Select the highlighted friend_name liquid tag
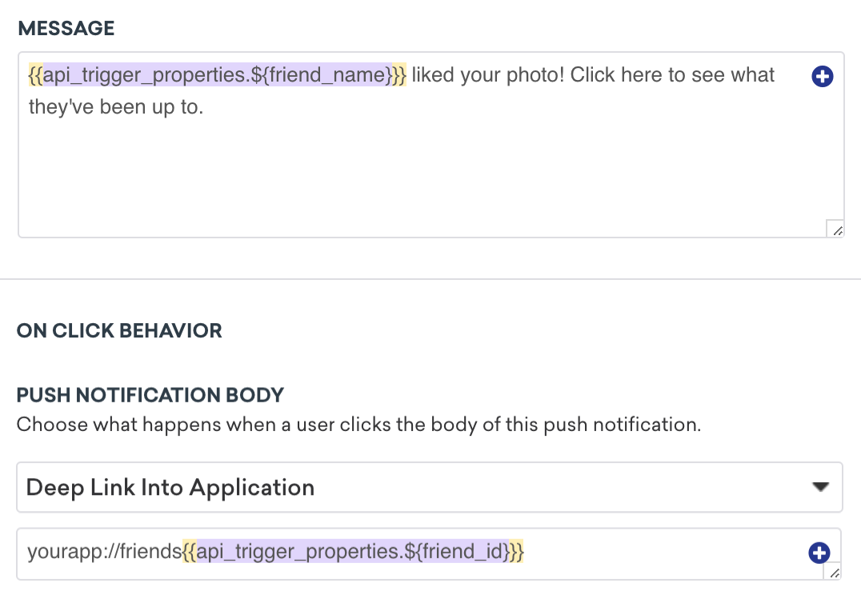861x611 pixels. tap(216, 74)
